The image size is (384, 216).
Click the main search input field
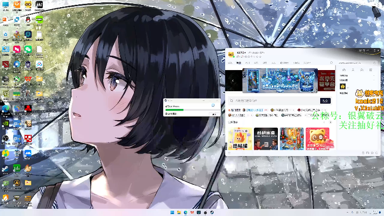coord(274,101)
